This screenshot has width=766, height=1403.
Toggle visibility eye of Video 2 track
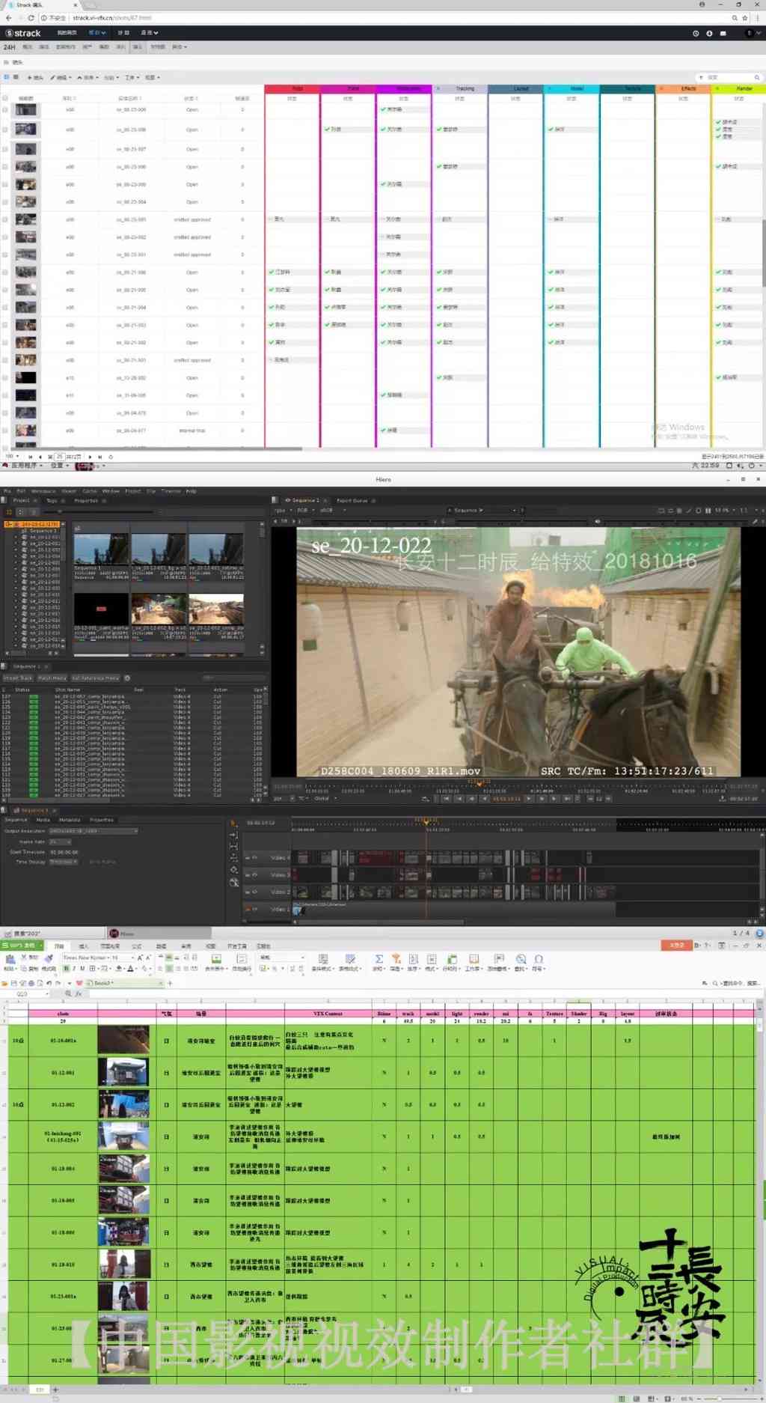[x=254, y=892]
